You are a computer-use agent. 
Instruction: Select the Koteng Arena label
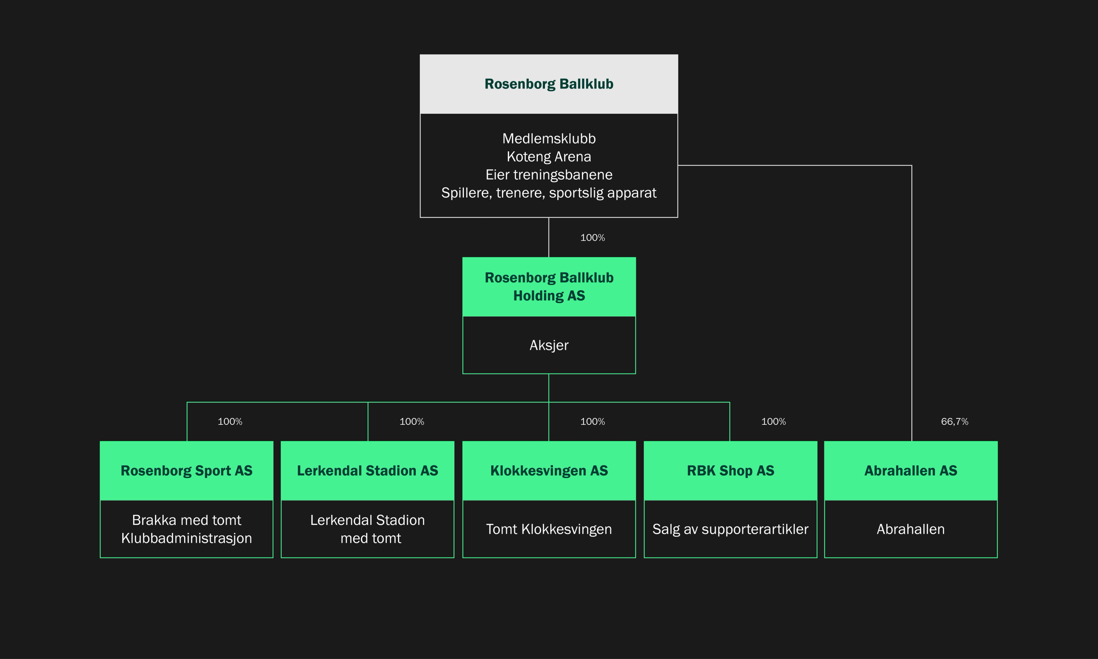(549, 156)
